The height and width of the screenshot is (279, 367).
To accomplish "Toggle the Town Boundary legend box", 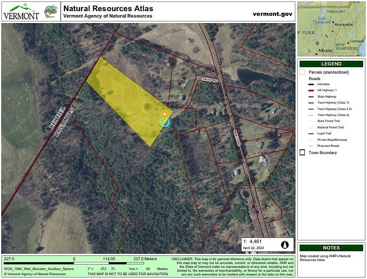I will pyautogui.click(x=302, y=153).
